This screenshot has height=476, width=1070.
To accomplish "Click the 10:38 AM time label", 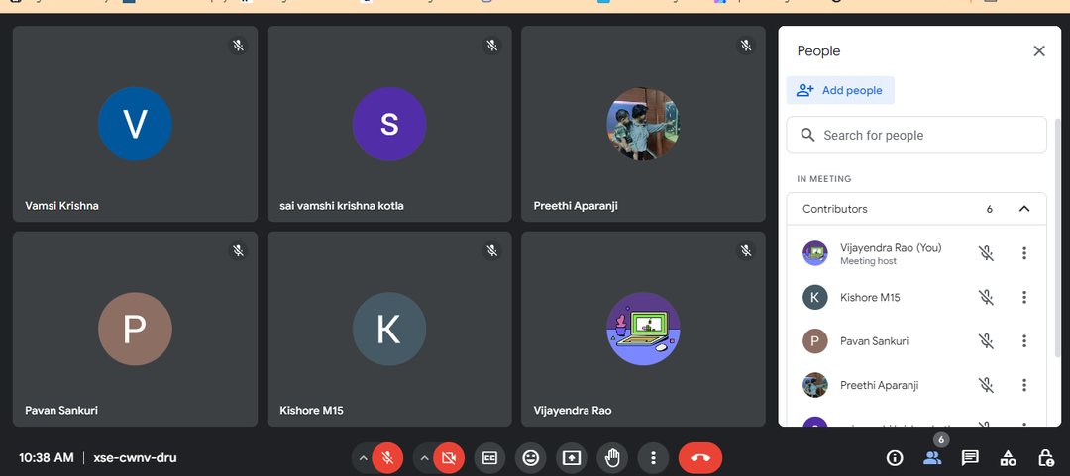I will pyautogui.click(x=46, y=457).
